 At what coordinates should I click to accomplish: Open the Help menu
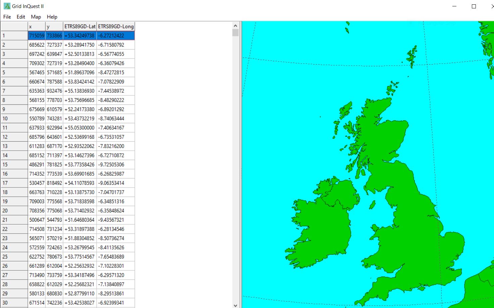tap(52, 17)
